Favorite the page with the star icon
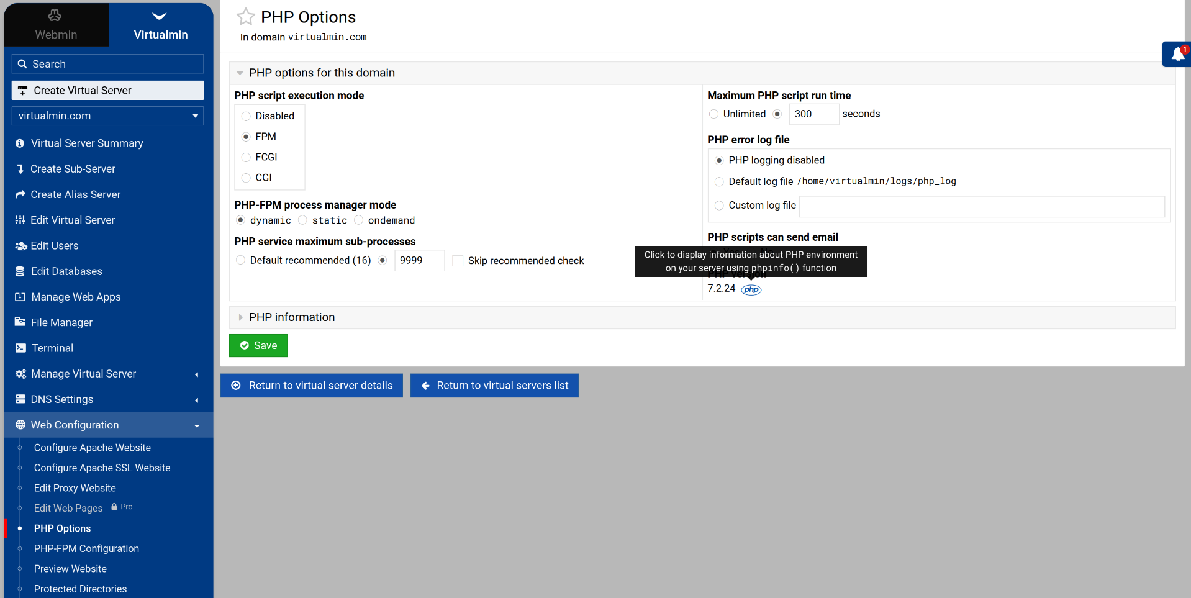 246,17
